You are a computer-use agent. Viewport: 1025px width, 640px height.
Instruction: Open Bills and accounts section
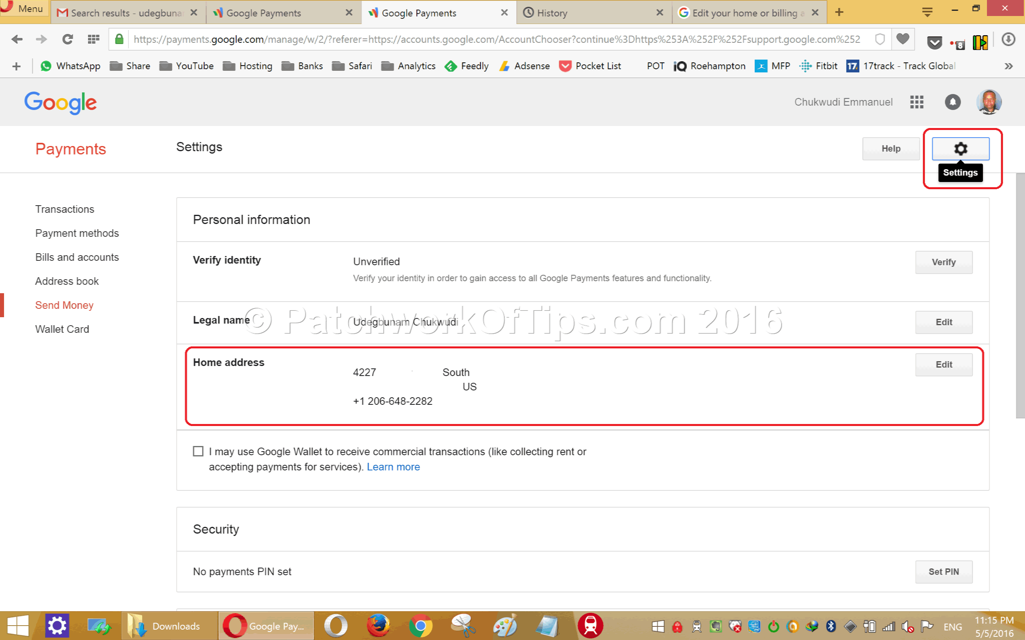pyautogui.click(x=77, y=257)
